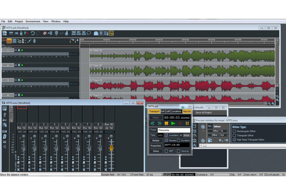The width and height of the screenshot is (286, 194).
Task: Uncheck High Pass Triangular Dither
Action: [234, 140]
